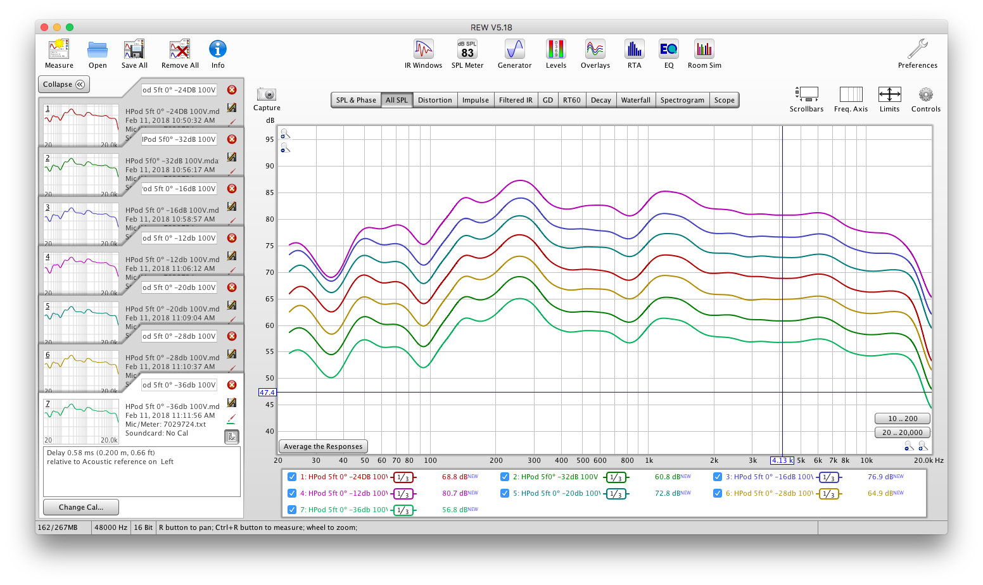
Task: Remove measurement -16dB 100V with red X
Action: (x=232, y=189)
